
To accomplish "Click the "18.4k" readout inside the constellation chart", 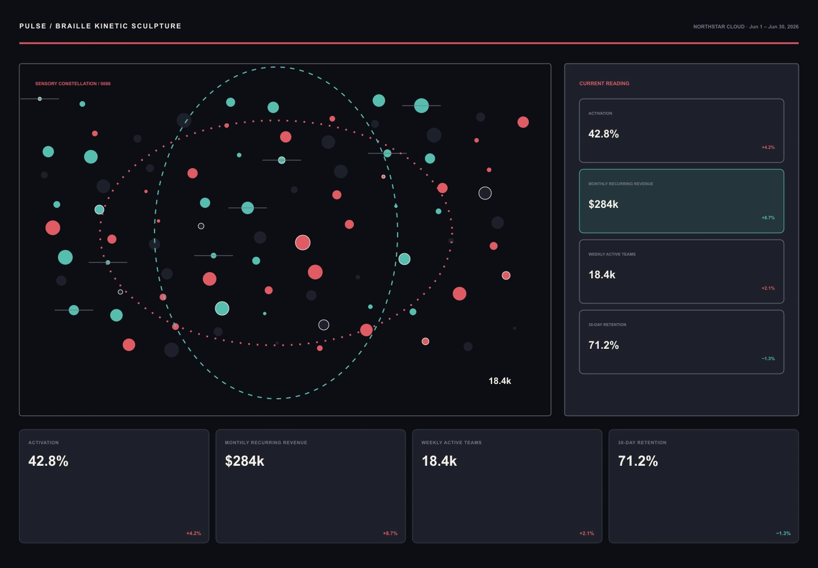I will (x=500, y=381).
